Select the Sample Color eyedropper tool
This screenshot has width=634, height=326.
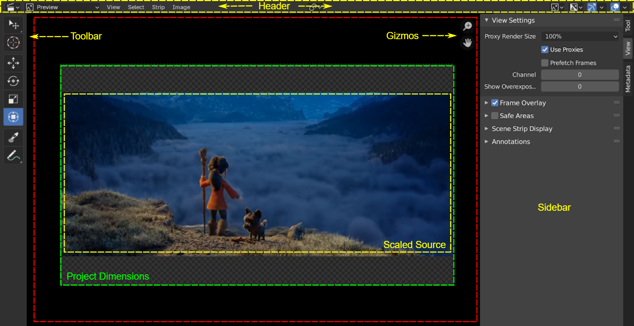point(13,138)
